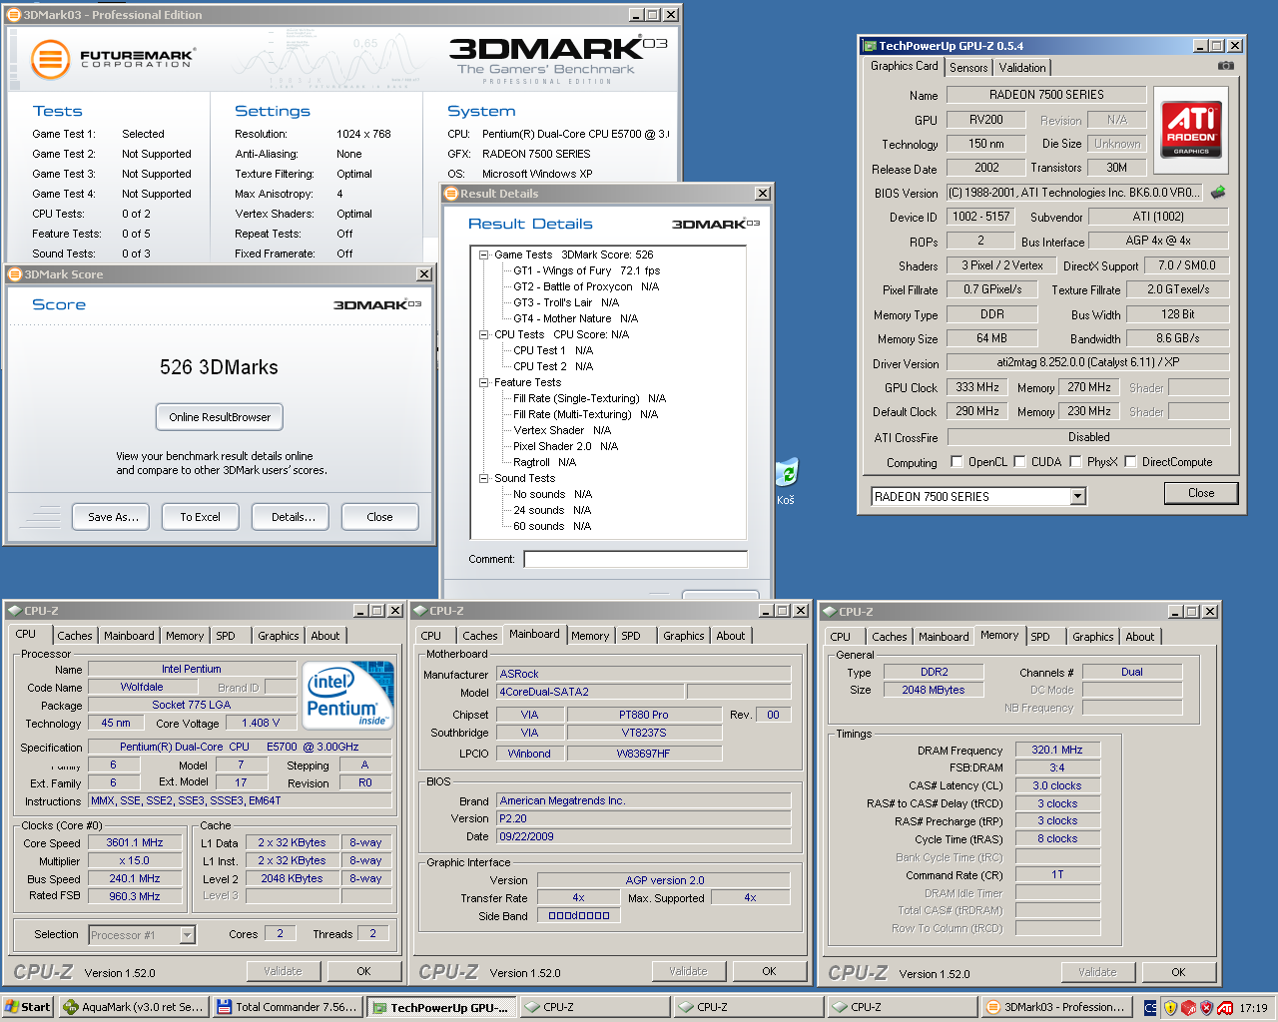
Task: Open CPU tab in the CPU-Z Motherboard window
Action: [x=431, y=636]
